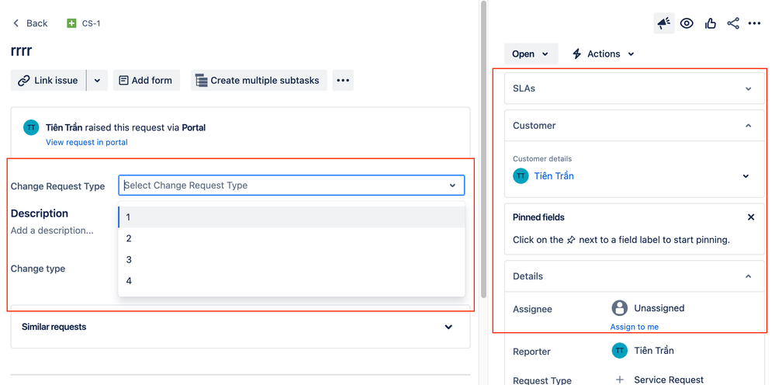Select option 2 from dropdown list
This screenshot has height=385, width=775.
click(292, 238)
